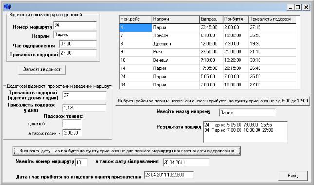The height and width of the screenshot is (185, 314).
Task: Focus the Напрям input containing Париж
Action: pyautogui.click(x=75, y=34)
